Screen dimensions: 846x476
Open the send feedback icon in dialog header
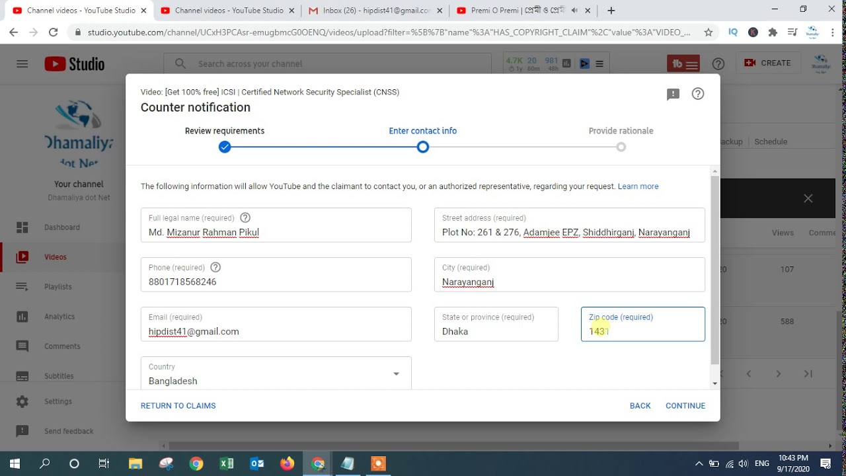[x=673, y=94]
